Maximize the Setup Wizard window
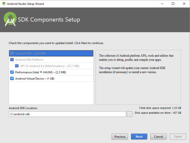The width and height of the screenshot is (190, 143). (173, 4)
